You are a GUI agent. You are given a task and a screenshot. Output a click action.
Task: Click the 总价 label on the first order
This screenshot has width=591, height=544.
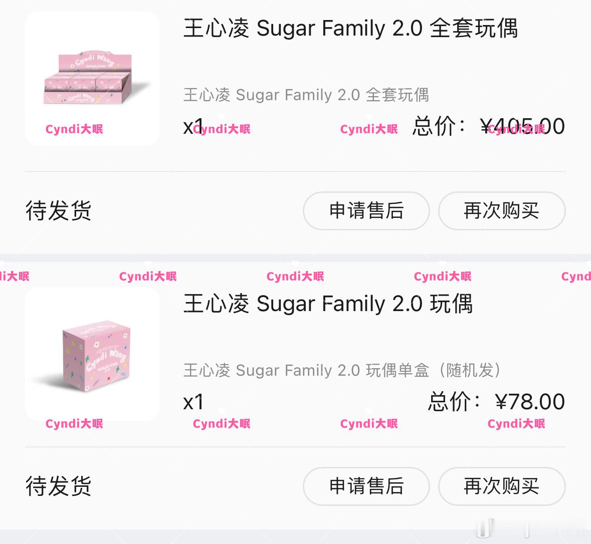click(440, 126)
